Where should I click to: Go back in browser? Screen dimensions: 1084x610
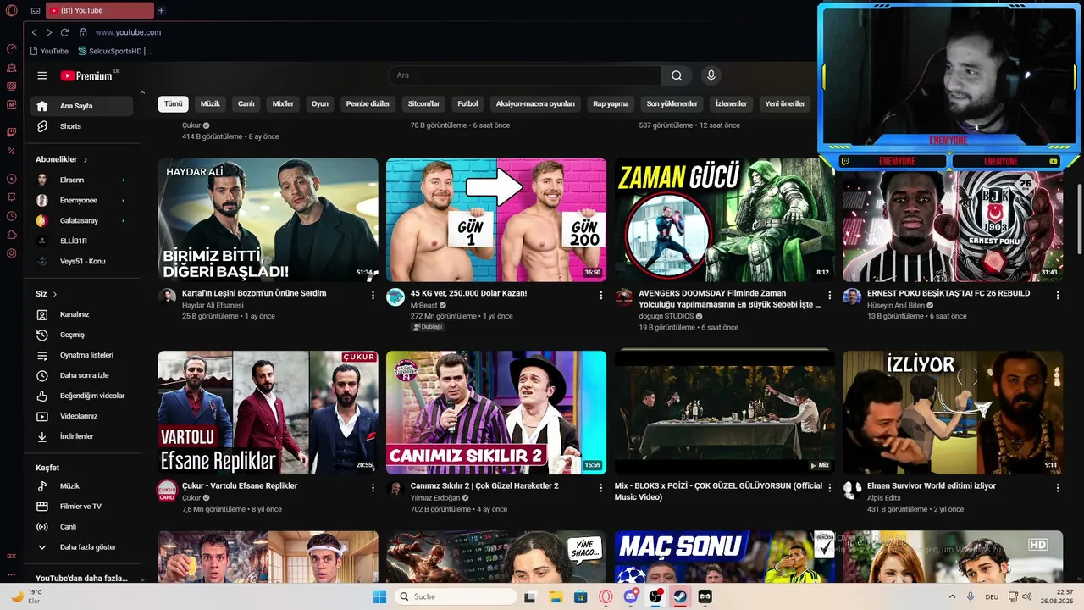click(x=34, y=32)
